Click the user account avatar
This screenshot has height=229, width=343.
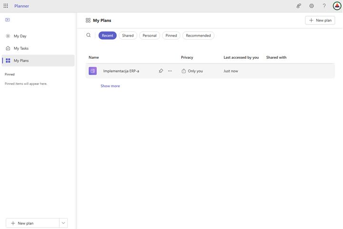[x=337, y=6]
